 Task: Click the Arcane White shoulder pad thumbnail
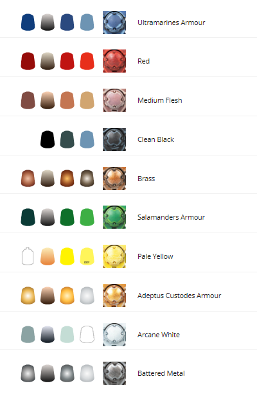114,335
